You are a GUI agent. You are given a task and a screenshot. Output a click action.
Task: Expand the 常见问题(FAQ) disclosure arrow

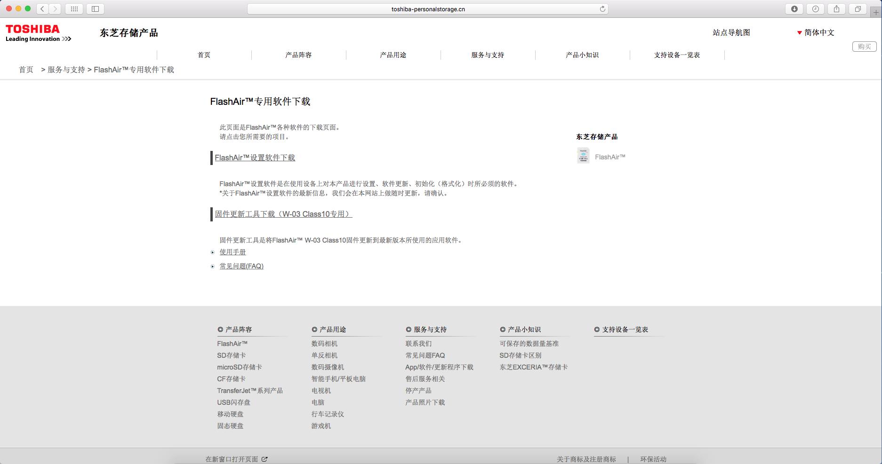(212, 267)
